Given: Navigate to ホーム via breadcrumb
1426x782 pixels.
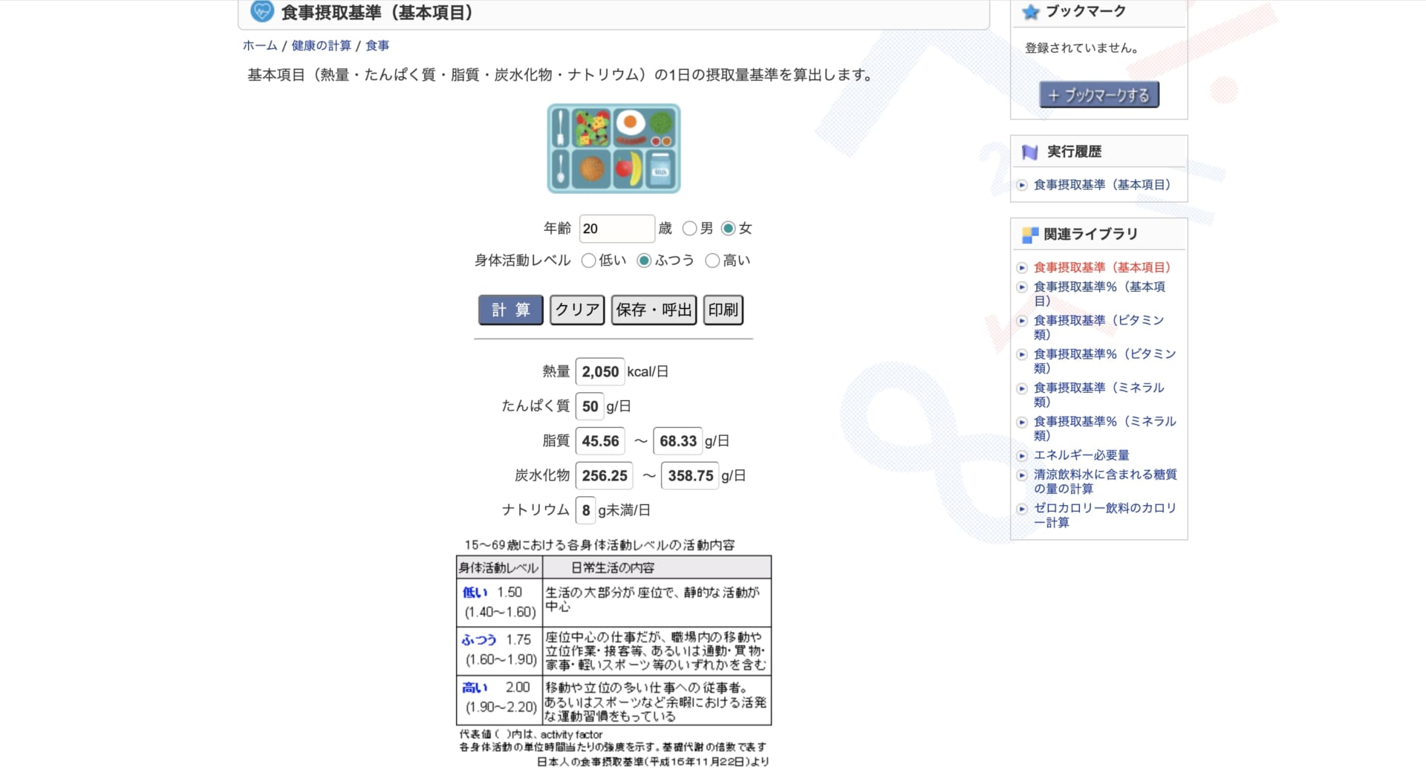Looking at the screenshot, I should tap(259, 45).
